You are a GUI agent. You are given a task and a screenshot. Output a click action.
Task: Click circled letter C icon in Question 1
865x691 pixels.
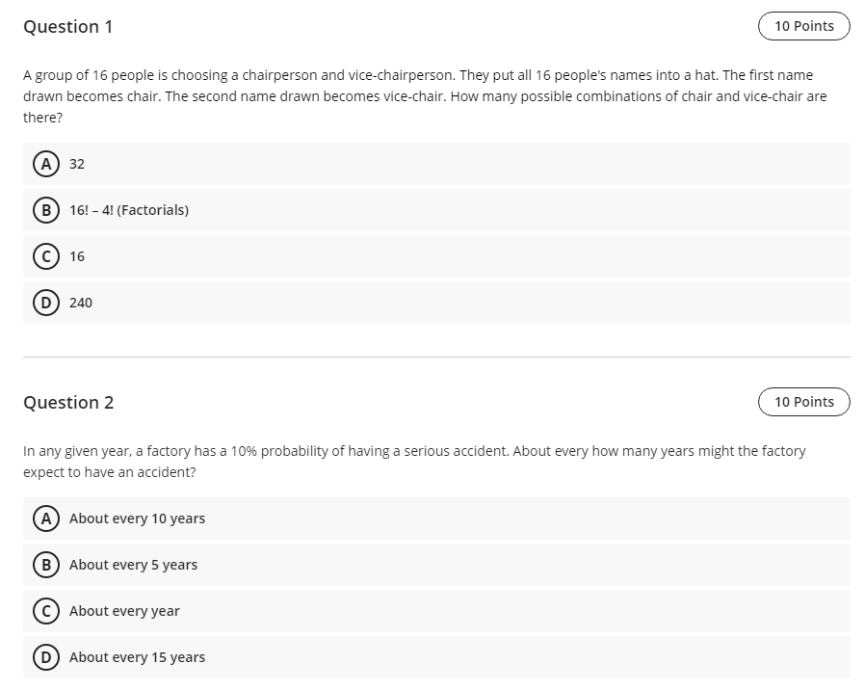coord(45,256)
